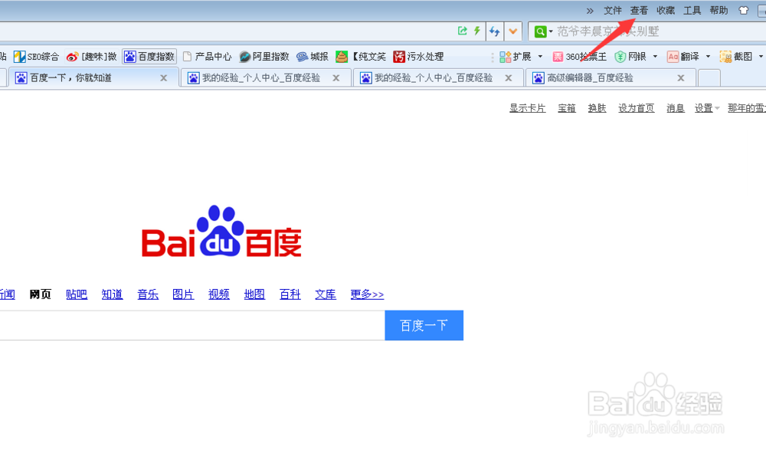Screen dimensions: 766x454
Task: Open 百度指数 bookmark
Action: (149, 57)
